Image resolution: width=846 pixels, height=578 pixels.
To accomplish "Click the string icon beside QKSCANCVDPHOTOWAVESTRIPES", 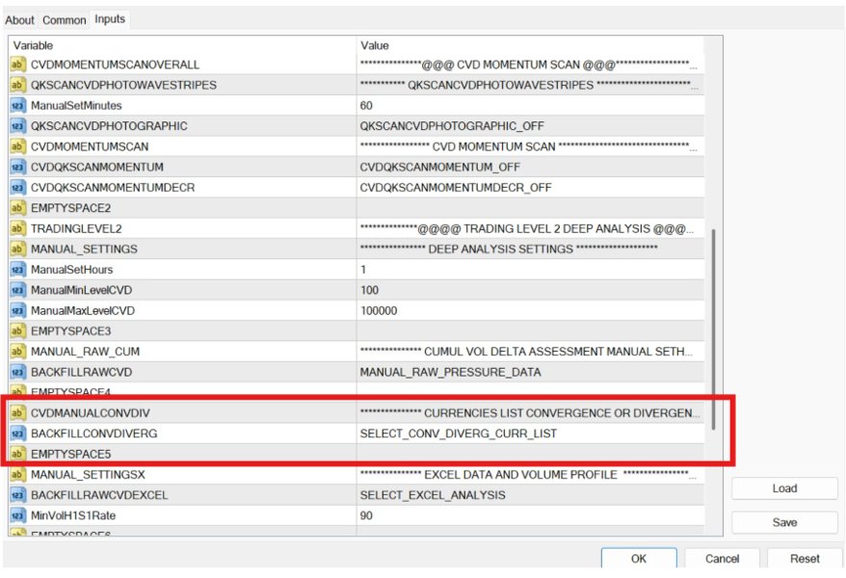I will [17, 85].
